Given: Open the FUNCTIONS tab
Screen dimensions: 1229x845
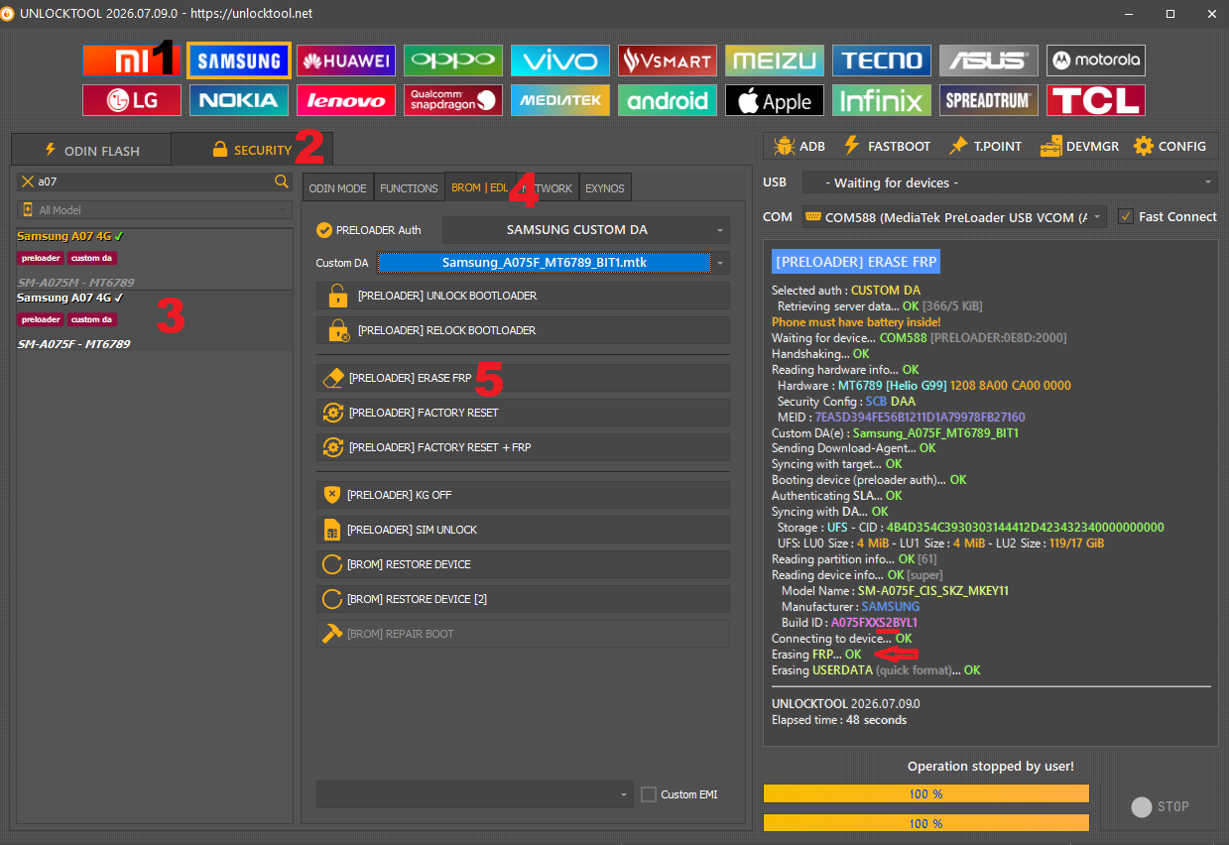Looking at the screenshot, I should click(409, 188).
